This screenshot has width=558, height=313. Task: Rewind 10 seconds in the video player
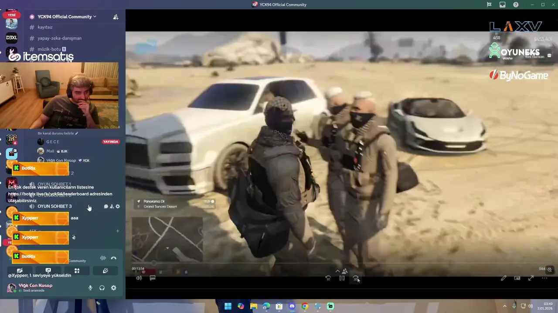point(328,278)
